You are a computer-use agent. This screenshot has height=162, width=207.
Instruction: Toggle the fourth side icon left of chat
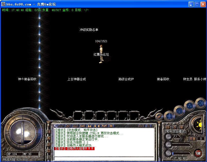click(x=49, y=151)
